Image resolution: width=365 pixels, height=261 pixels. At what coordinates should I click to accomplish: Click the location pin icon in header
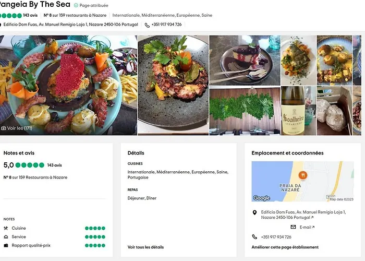[x=2, y=25]
